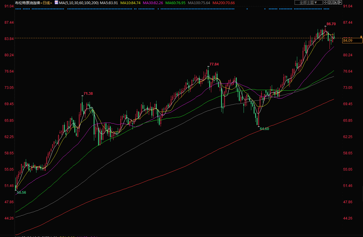
Task: Switch chart period via 日线 label
Action: pyautogui.click(x=46, y=3)
